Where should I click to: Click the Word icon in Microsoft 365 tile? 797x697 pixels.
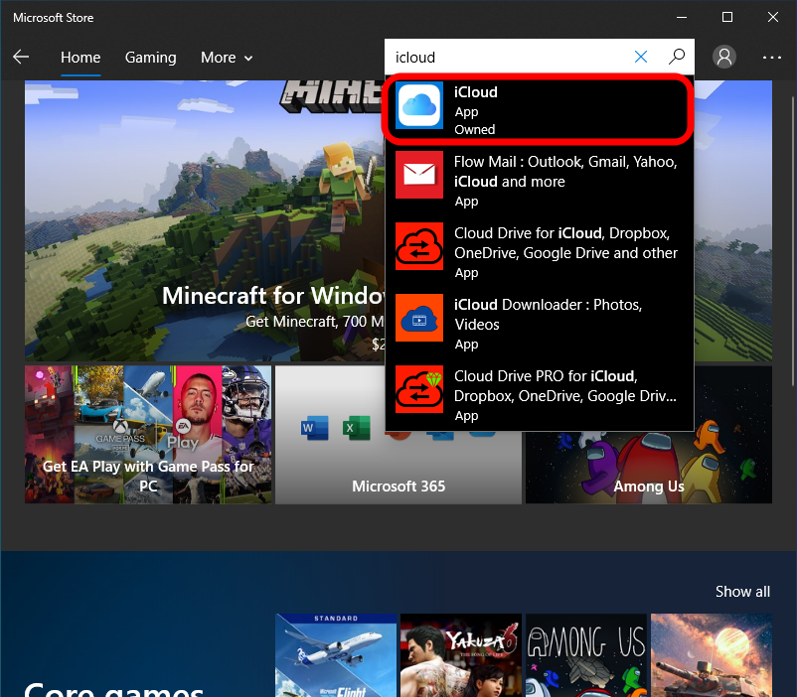(315, 428)
